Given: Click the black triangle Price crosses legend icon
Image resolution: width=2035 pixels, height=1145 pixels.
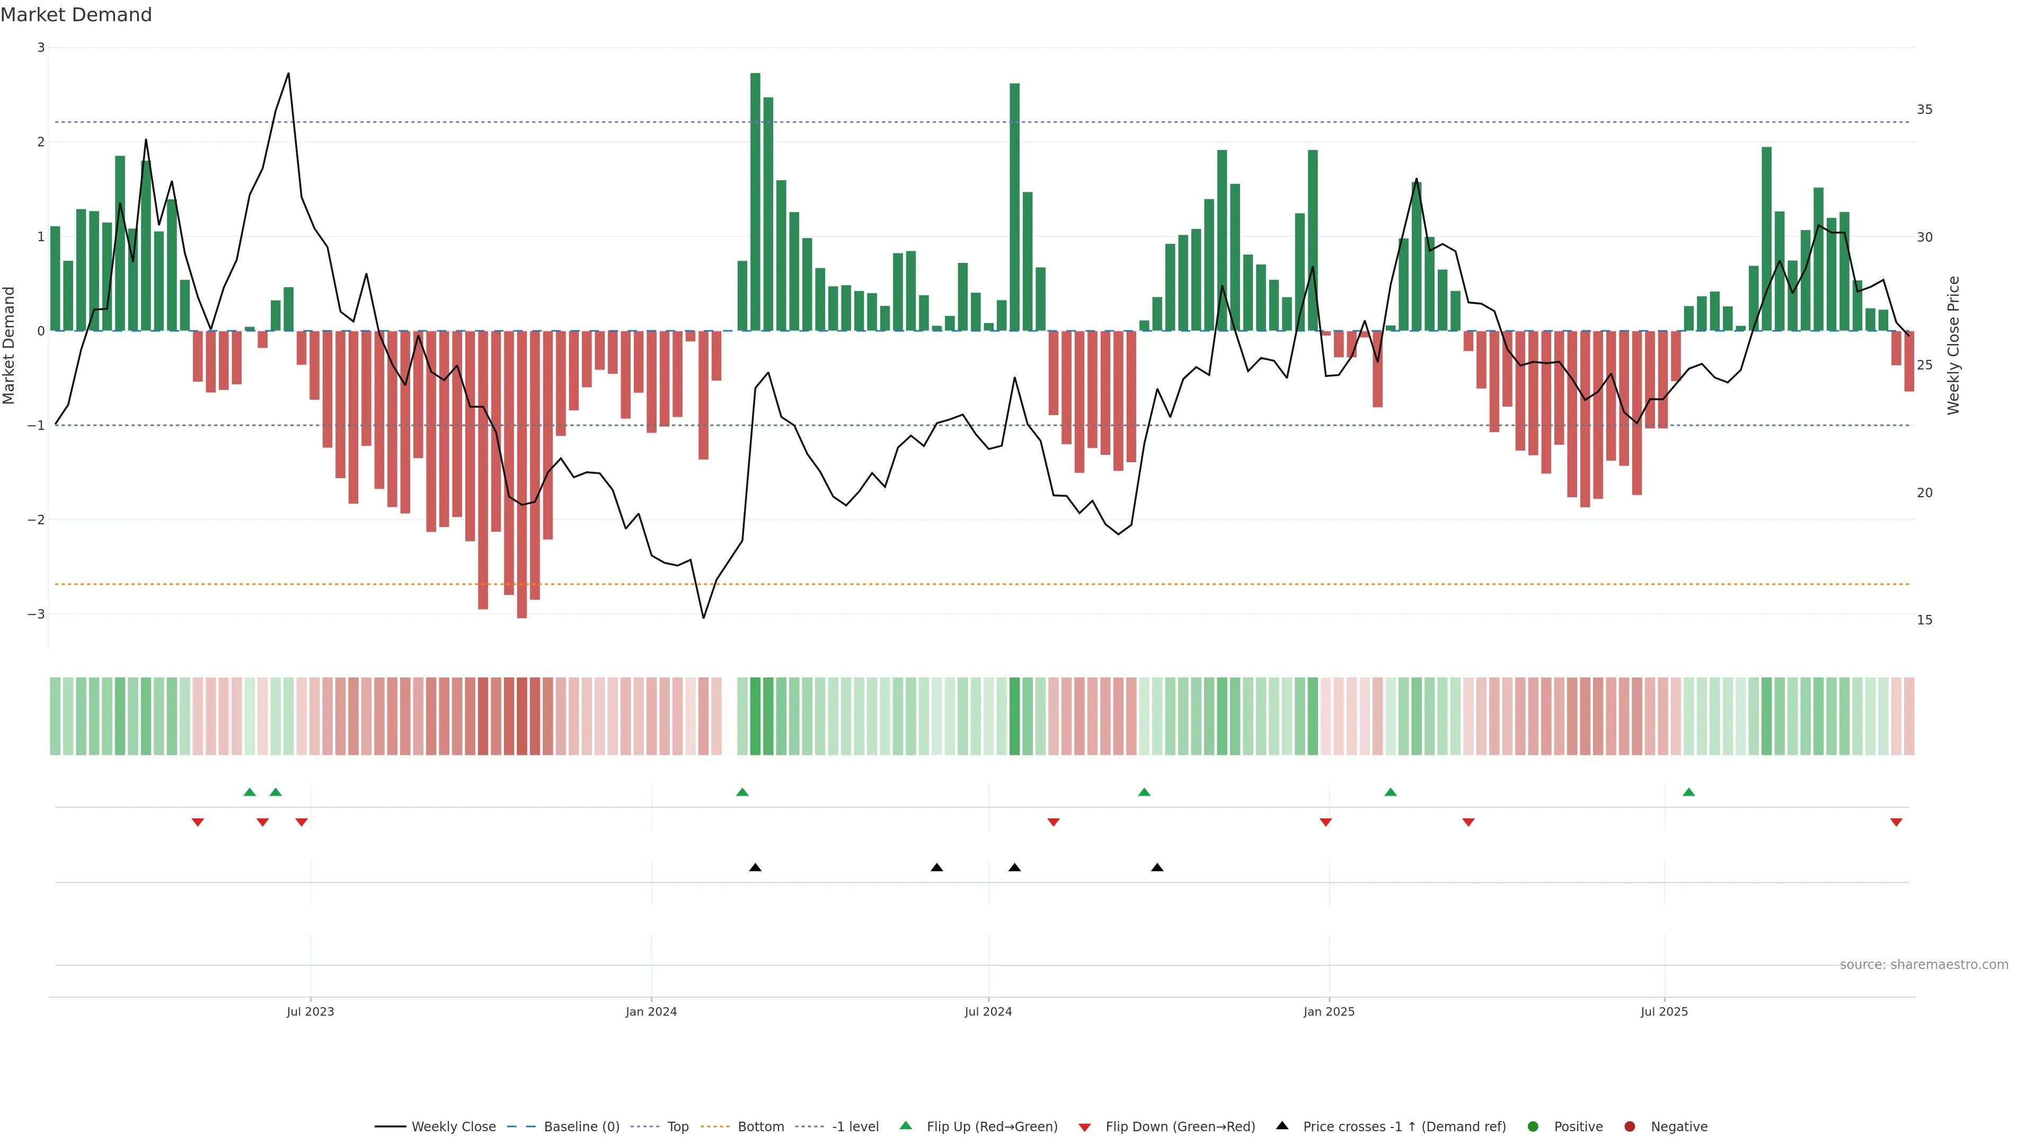Looking at the screenshot, I should pos(1282,1126).
